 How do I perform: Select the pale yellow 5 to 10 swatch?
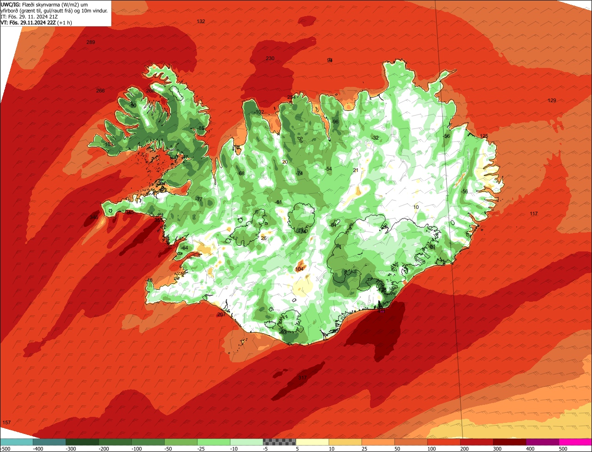(x=312, y=442)
